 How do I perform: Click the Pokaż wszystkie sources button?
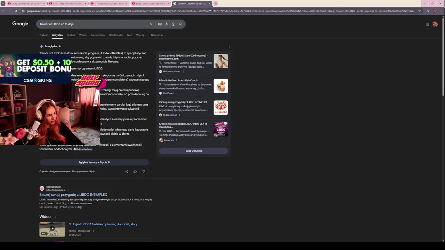click(193, 151)
